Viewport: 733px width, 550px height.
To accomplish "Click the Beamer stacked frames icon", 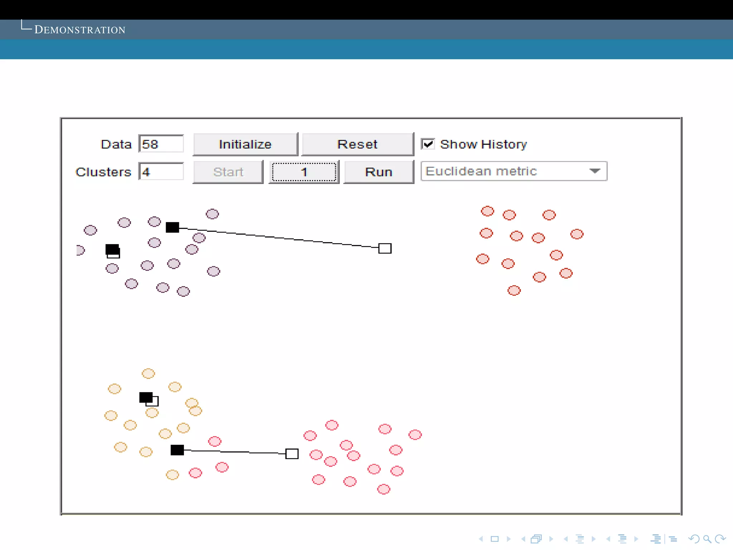I will tap(537, 539).
